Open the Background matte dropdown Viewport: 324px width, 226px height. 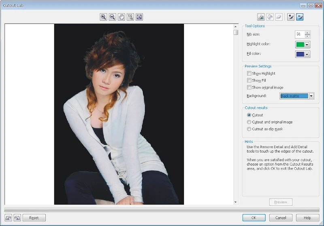[x=311, y=96]
